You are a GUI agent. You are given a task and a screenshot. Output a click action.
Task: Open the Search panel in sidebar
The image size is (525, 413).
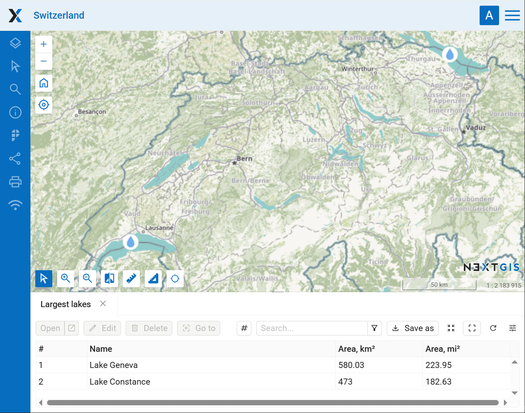coord(15,89)
